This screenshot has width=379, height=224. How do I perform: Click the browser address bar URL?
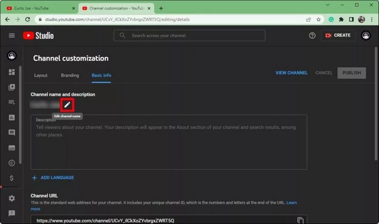point(117,20)
